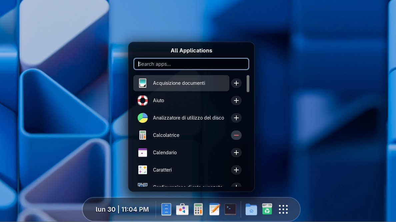The height and width of the screenshot is (222, 396).
Task: Open the Trash in the dock
Action: click(267, 209)
